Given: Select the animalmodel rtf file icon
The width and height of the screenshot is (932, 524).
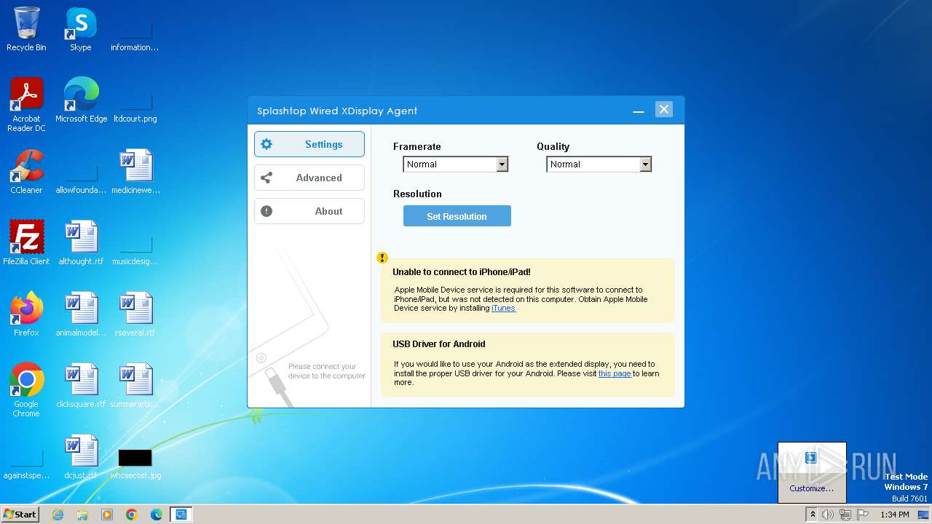Looking at the screenshot, I should (x=81, y=314).
